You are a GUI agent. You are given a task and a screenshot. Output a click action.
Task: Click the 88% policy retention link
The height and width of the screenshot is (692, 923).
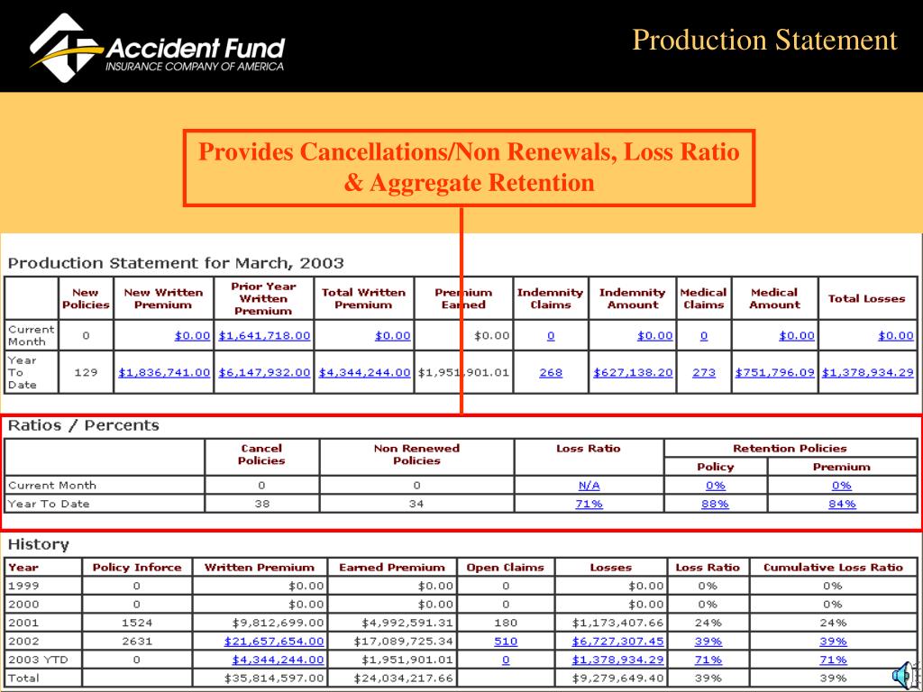(x=715, y=504)
